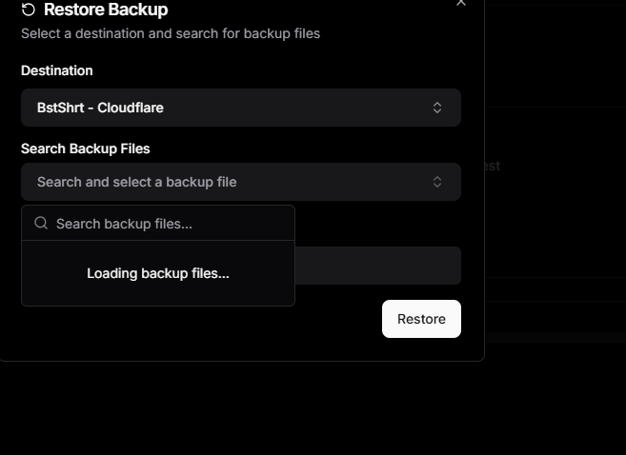Click the restore arrow icon beside Restore Backup

click(29, 10)
